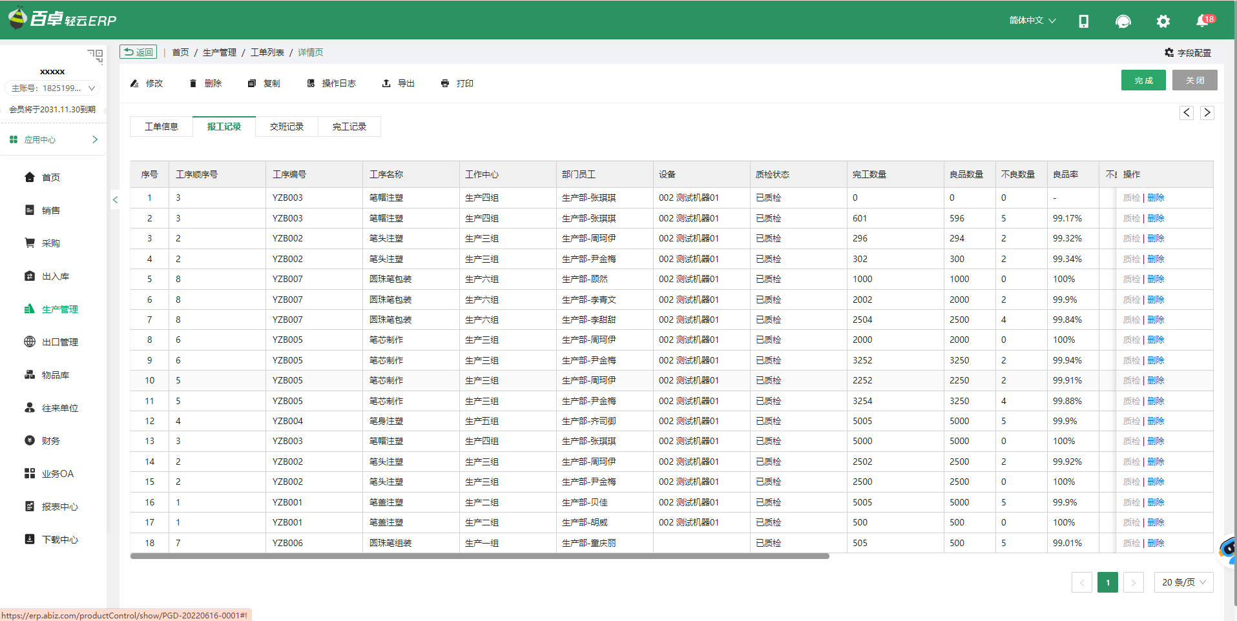Click the 导出 export toolbar button
The image size is (1237, 621).
click(399, 83)
